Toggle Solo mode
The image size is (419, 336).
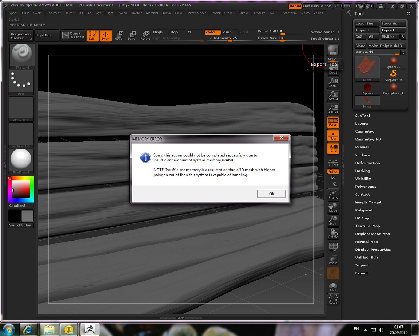(x=333, y=286)
